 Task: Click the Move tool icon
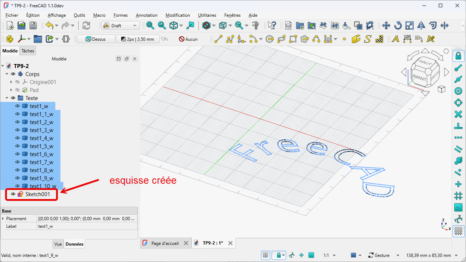[386, 25]
